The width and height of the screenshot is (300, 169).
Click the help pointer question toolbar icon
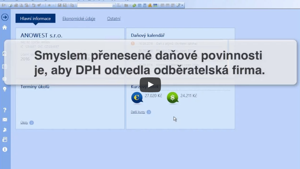(x=178, y=5)
